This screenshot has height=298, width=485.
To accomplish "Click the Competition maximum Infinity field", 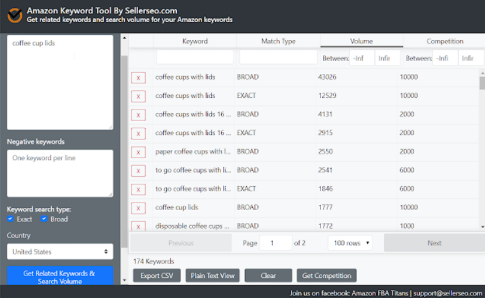I will point(471,58).
